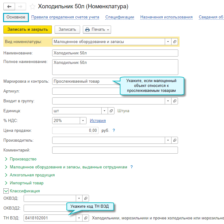Open Правила определения счетов учета tab
The height and width of the screenshot is (224, 224).
pyautogui.click(x=65, y=17)
